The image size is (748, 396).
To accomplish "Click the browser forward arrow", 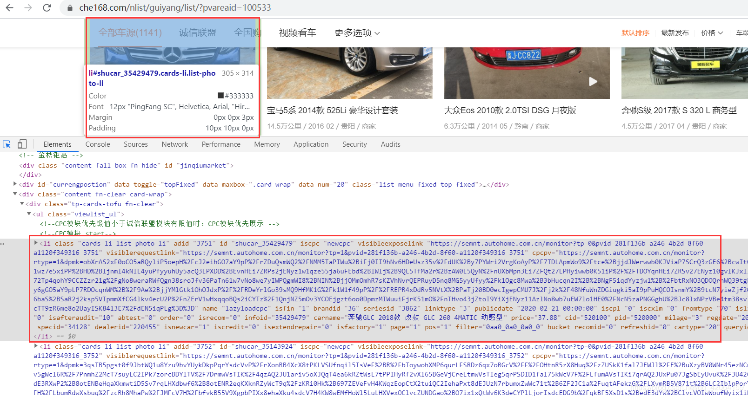I will pos(28,8).
